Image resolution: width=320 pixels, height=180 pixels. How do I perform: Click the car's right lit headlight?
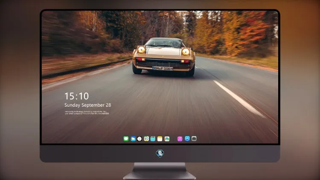pyautogui.click(x=186, y=52)
